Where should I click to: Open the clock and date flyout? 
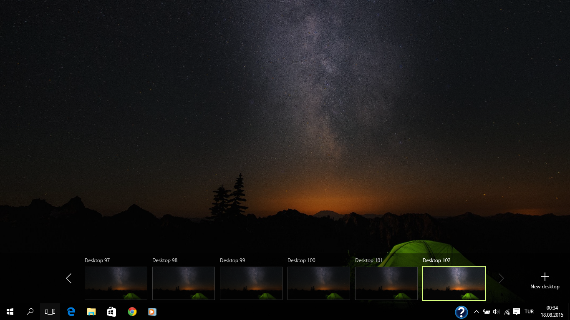[x=552, y=312]
